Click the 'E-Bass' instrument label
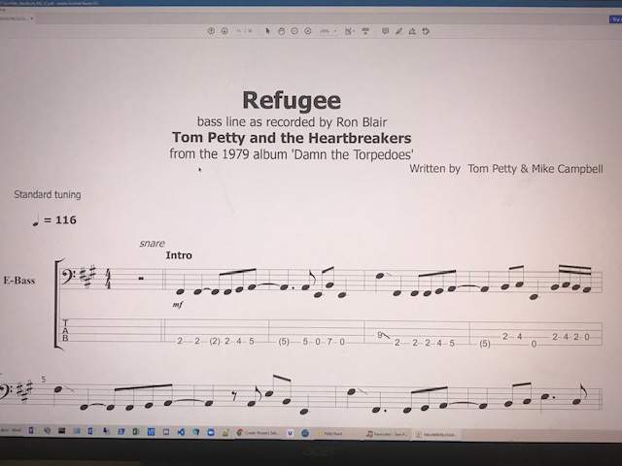This screenshot has width=622, height=466. pos(19,281)
